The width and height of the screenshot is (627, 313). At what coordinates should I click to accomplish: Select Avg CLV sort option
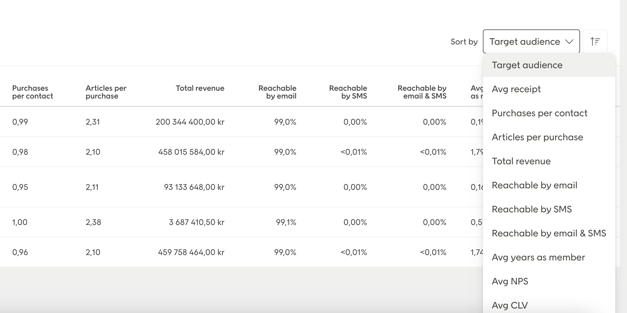click(509, 305)
